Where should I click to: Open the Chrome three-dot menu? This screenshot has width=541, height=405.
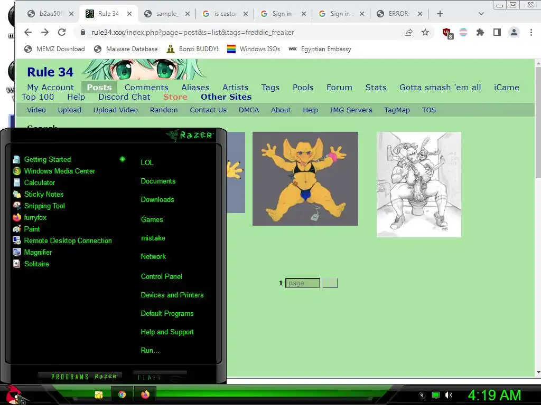click(x=531, y=32)
